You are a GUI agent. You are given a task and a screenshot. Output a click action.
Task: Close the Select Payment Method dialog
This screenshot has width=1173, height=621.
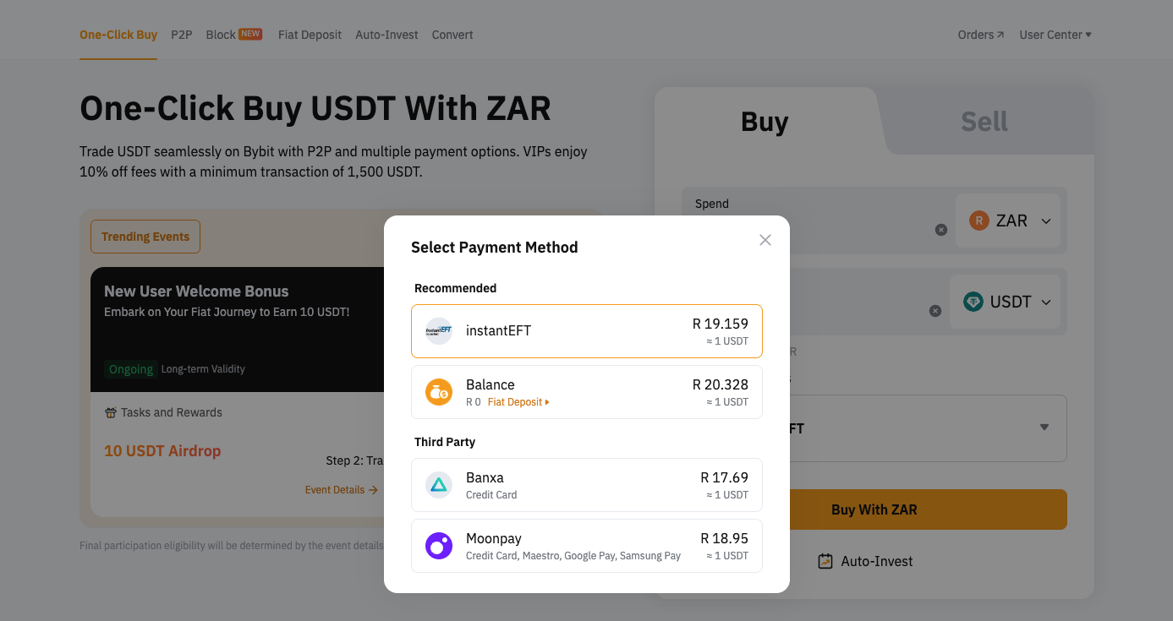click(x=765, y=240)
